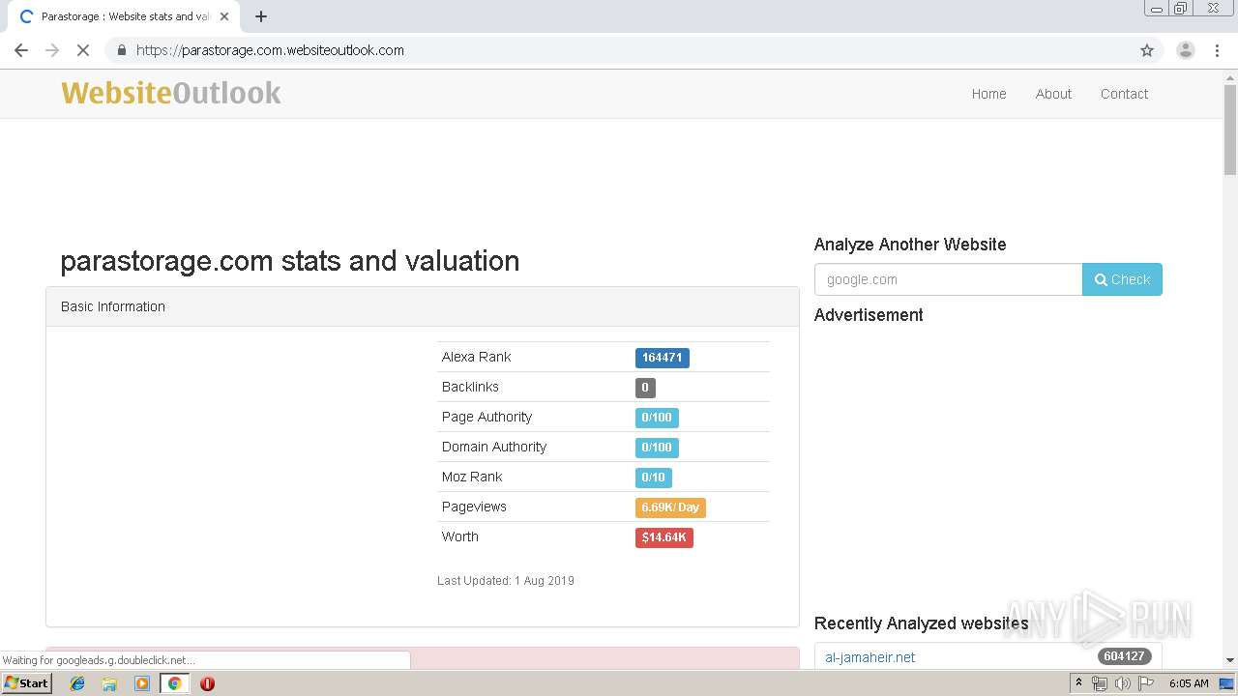
Task: Open Chrome profile avatar
Action: [1185, 50]
